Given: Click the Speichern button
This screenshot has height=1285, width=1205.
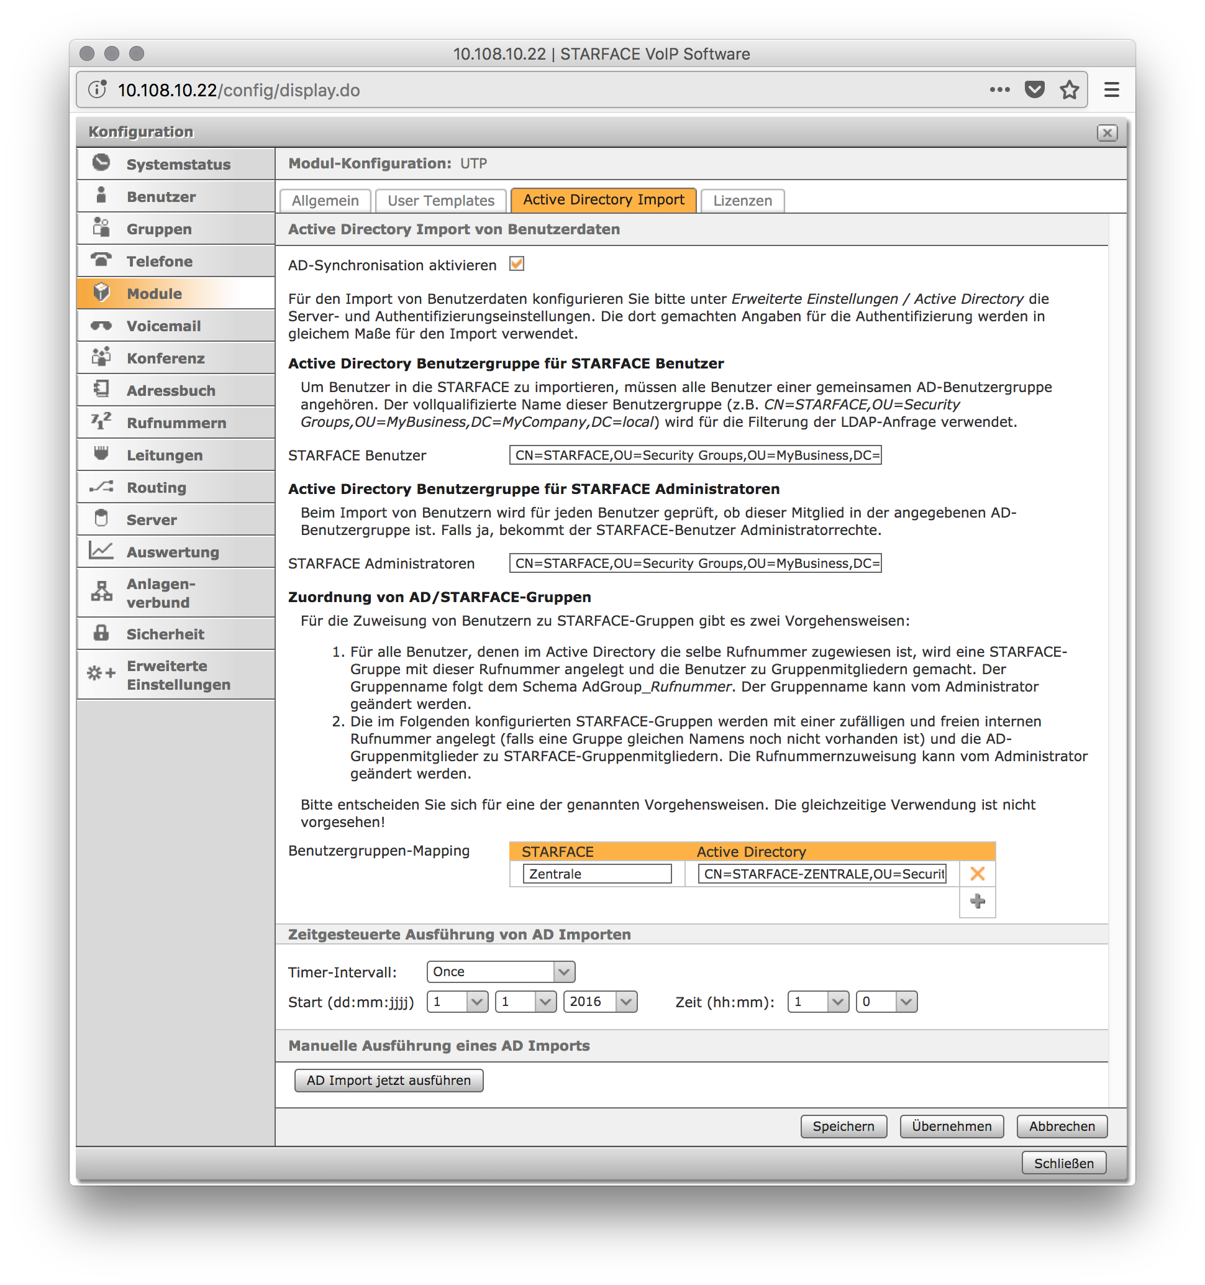Looking at the screenshot, I should pos(844,1126).
